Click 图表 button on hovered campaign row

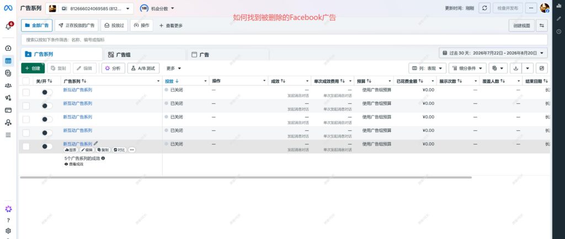71,150
